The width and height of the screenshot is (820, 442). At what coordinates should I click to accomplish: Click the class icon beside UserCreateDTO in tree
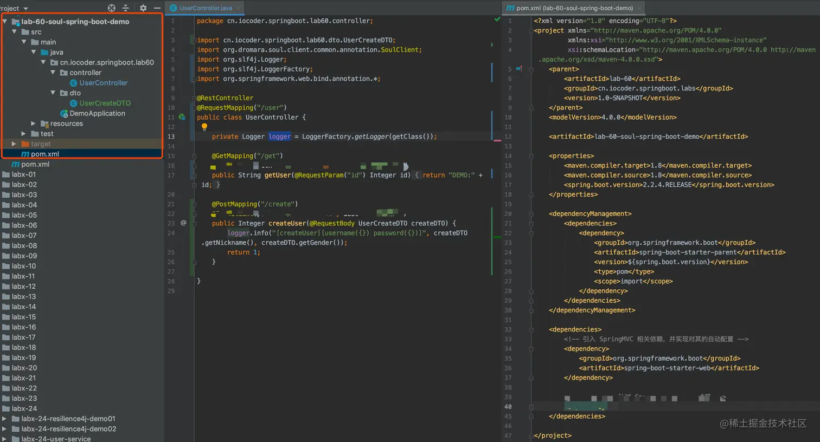coord(74,103)
